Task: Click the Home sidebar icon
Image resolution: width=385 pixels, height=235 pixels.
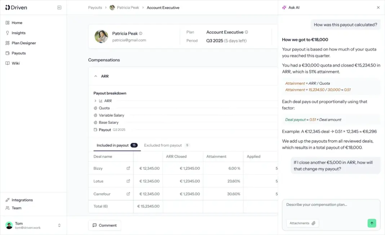Action: coord(7,23)
